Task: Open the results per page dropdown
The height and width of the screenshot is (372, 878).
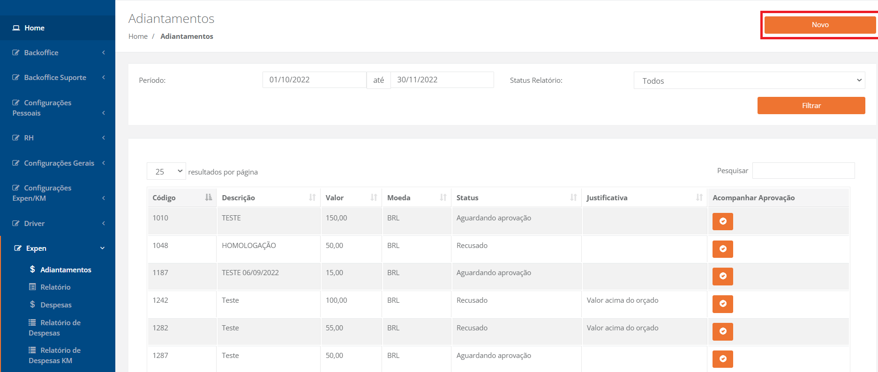Action: pos(166,171)
